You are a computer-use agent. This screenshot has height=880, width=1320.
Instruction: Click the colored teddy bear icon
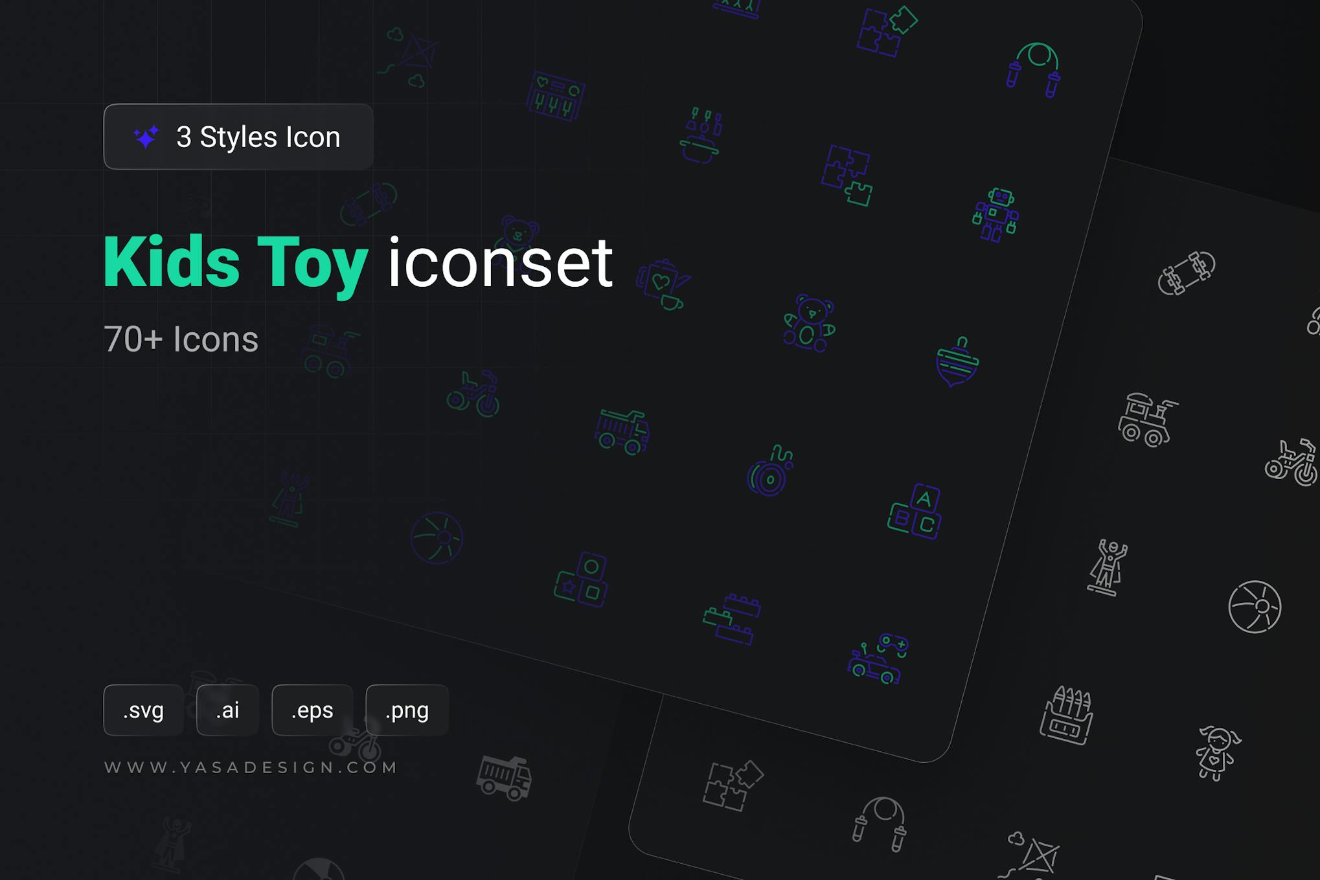pos(809,322)
